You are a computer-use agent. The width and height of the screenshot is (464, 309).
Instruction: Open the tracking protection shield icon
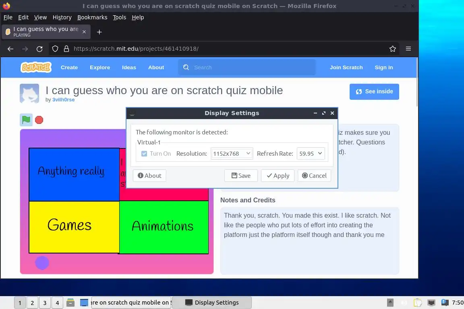point(55,49)
